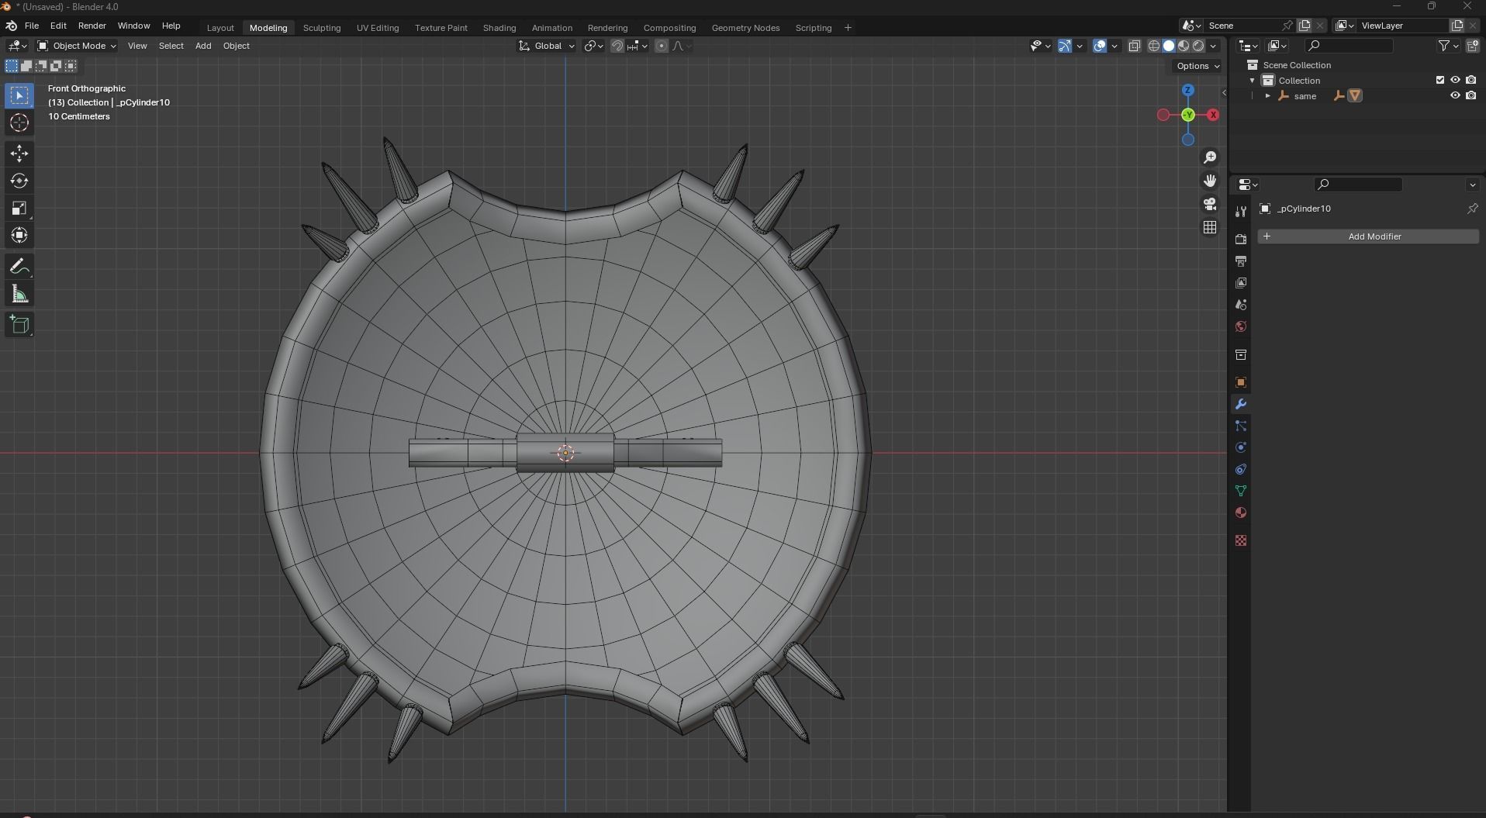The width and height of the screenshot is (1486, 818).
Task: Pin the properties editor context
Action: [1472, 209]
